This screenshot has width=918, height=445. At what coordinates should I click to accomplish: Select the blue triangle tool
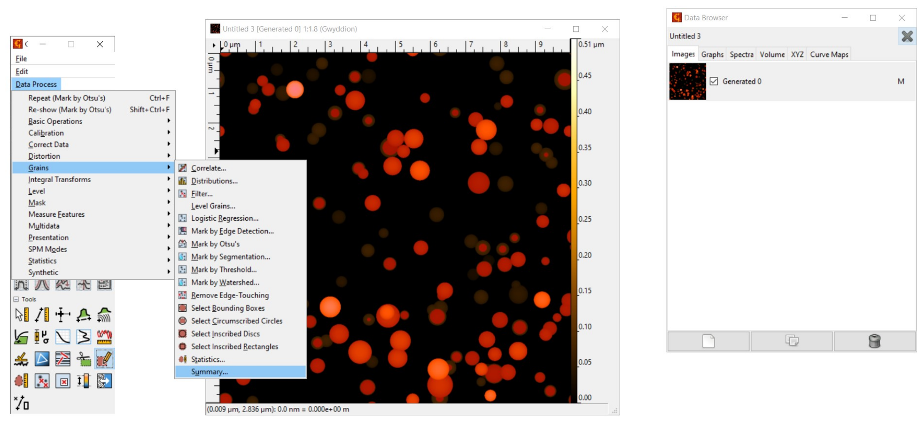click(x=42, y=359)
